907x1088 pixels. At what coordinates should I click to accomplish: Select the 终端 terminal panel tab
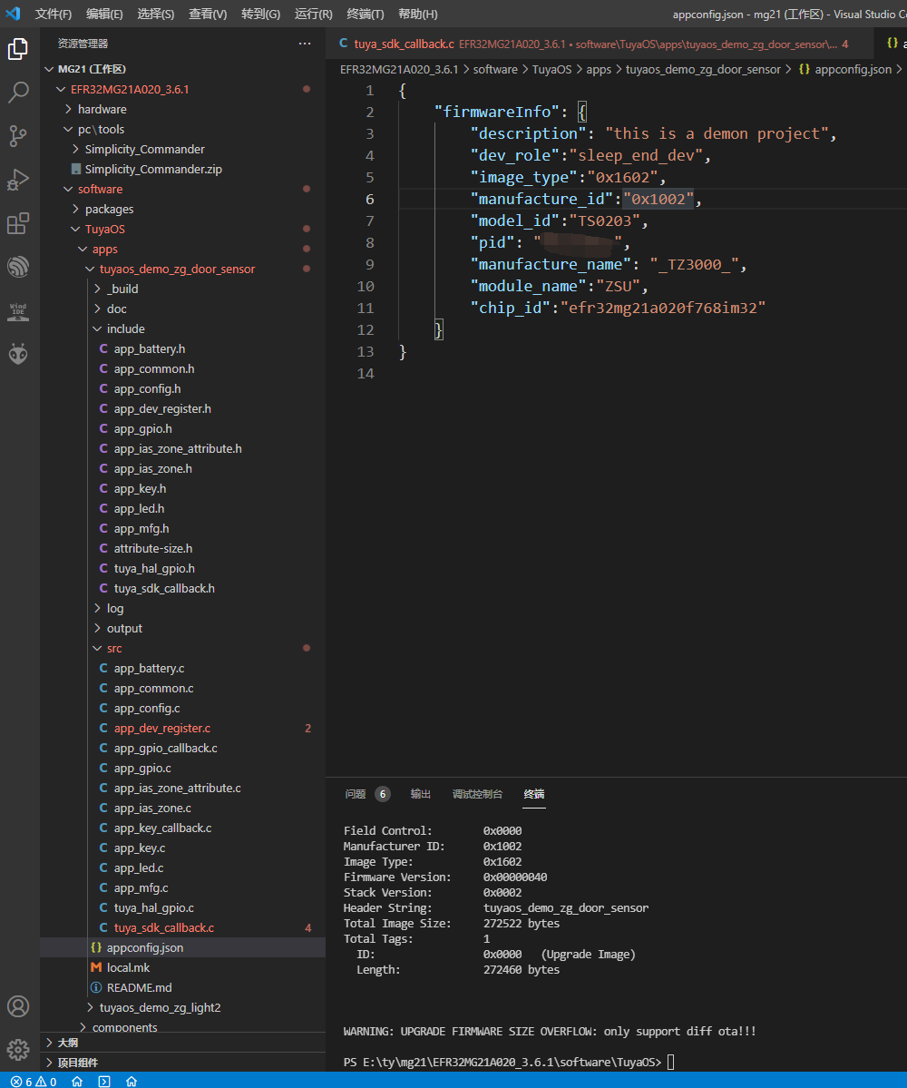pyautogui.click(x=534, y=794)
